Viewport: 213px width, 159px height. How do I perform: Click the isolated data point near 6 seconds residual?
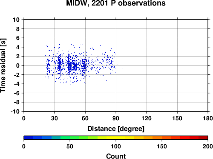coord(50,39)
